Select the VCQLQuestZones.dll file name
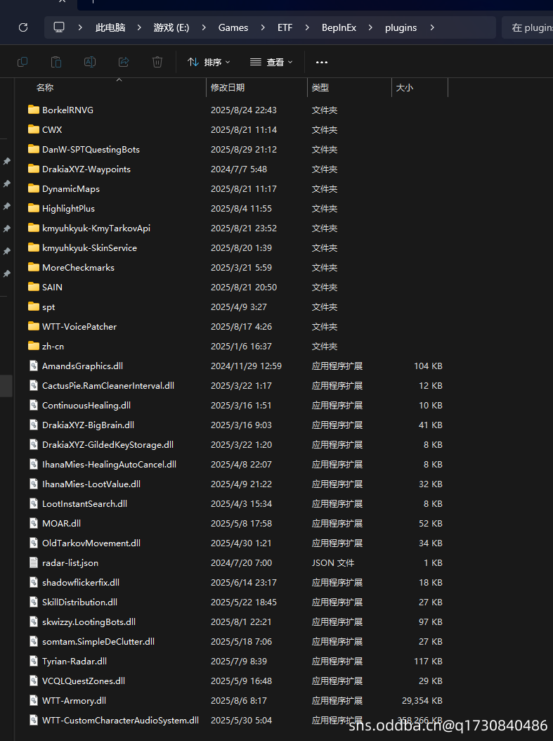This screenshot has width=553, height=741. click(84, 681)
